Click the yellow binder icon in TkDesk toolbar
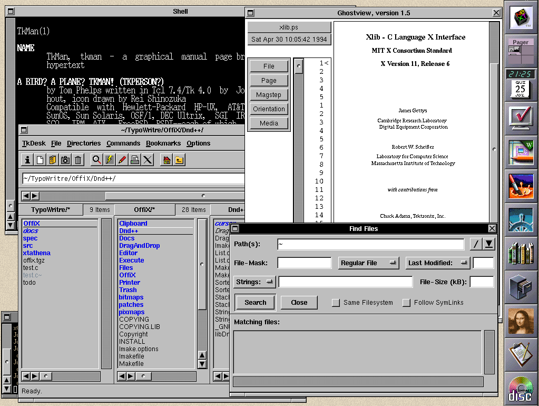539x406 pixels. coord(53,160)
